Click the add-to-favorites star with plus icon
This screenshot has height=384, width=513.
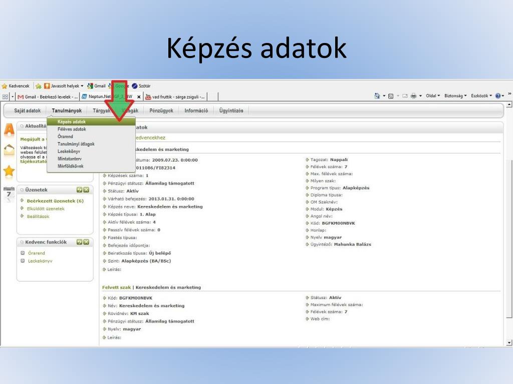[38, 86]
